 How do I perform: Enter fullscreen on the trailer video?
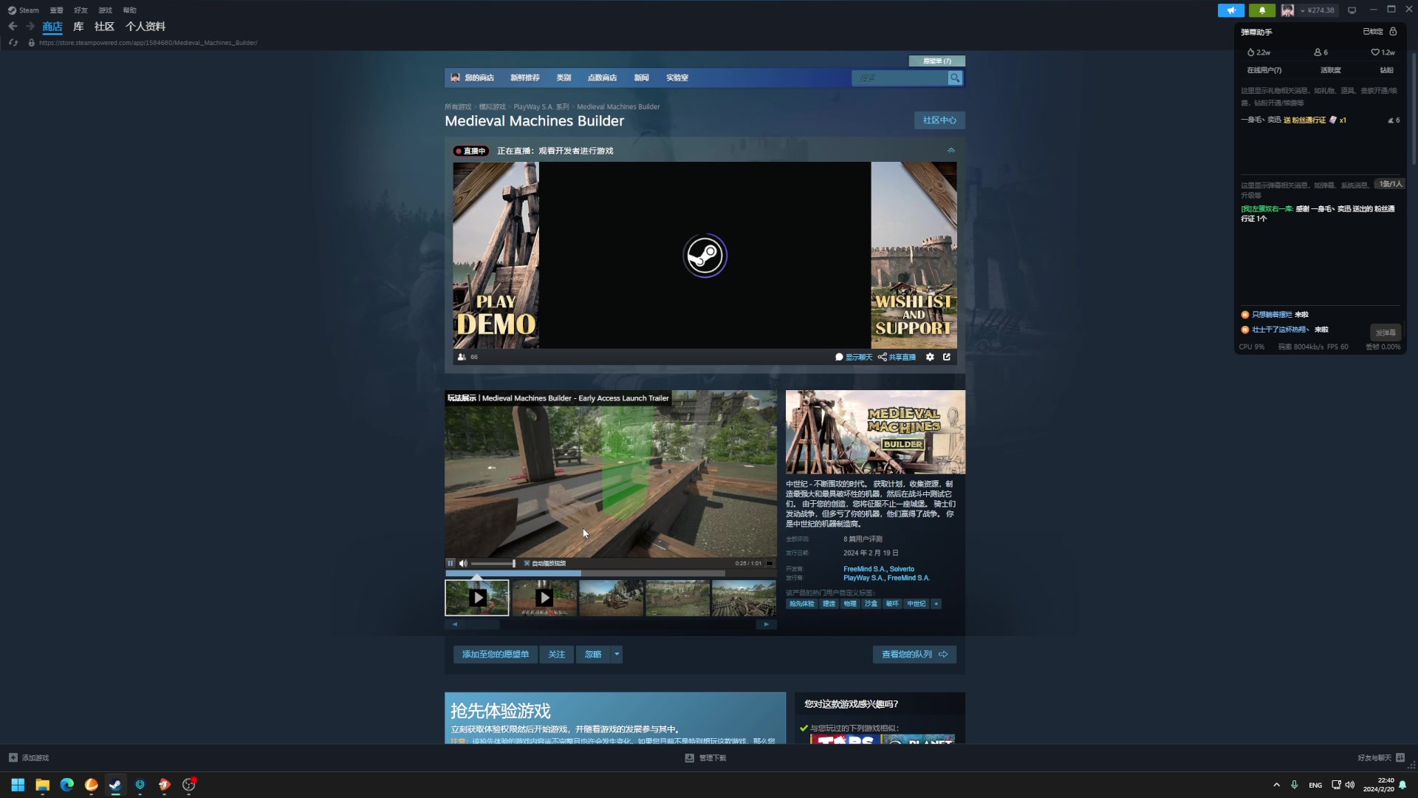769,563
